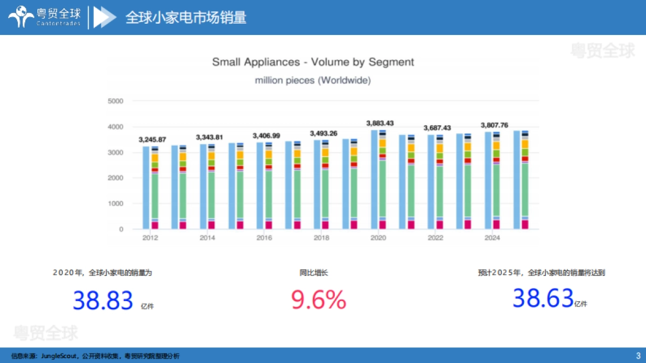Click the subtitle million pieces Worldwide
Image resolution: width=646 pixels, height=363 pixels.
tap(312, 80)
